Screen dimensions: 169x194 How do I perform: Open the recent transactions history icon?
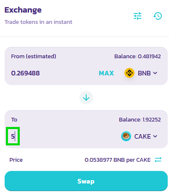point(158,16)
